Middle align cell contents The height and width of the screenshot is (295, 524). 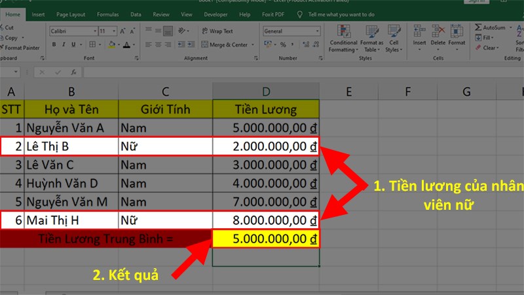158,31
